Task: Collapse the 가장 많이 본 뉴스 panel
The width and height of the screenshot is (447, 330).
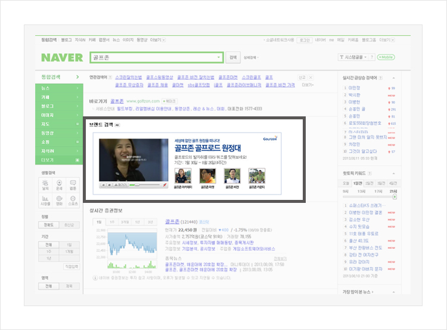Action: 394,292
